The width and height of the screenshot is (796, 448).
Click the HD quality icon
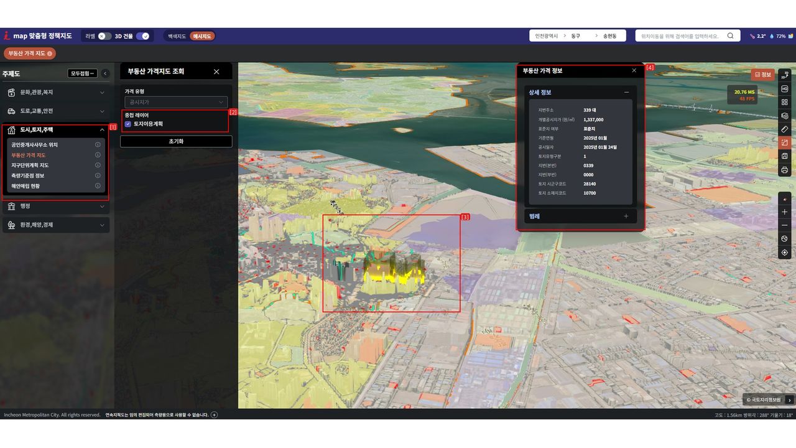point(784,89)
